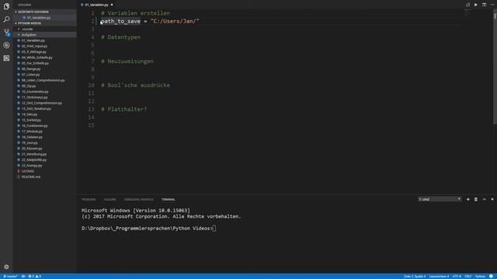Switch to the Debugging-Konsole panel tab
The image size is (497, 279).
(x=139, y=200)
